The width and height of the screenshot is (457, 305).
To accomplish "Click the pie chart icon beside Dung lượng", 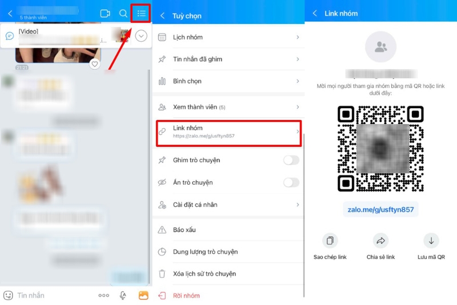I will coord(162,252).
